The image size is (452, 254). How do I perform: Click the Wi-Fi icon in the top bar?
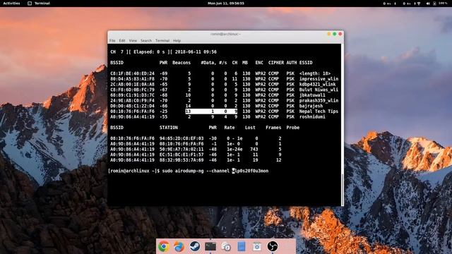click(x=419, y=4)
